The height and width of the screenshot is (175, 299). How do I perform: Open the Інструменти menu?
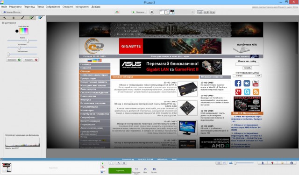coord(82,7)
